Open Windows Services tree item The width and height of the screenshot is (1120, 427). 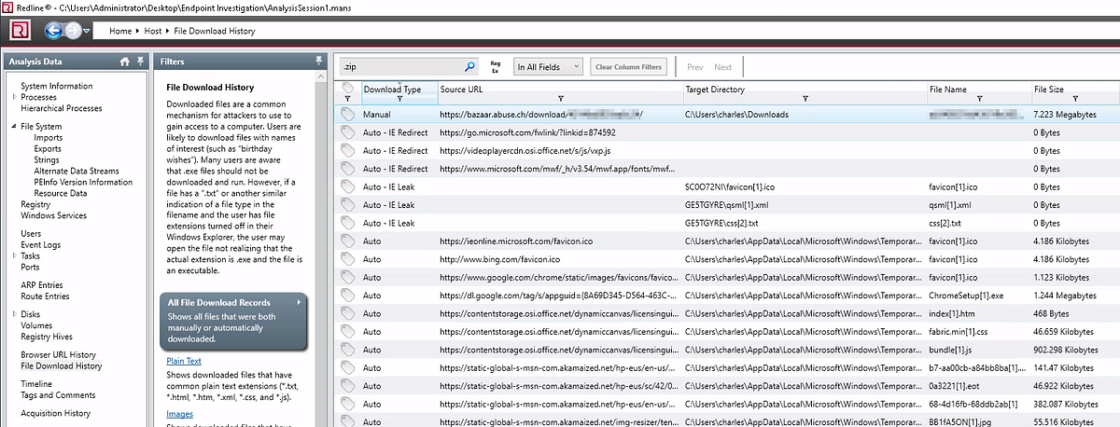click(54, 215)
